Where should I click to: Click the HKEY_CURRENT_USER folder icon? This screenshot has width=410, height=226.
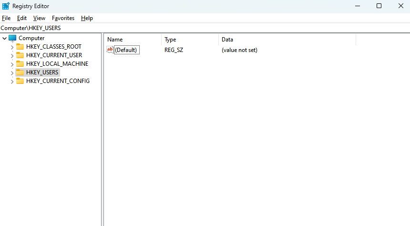click(20, 55)
